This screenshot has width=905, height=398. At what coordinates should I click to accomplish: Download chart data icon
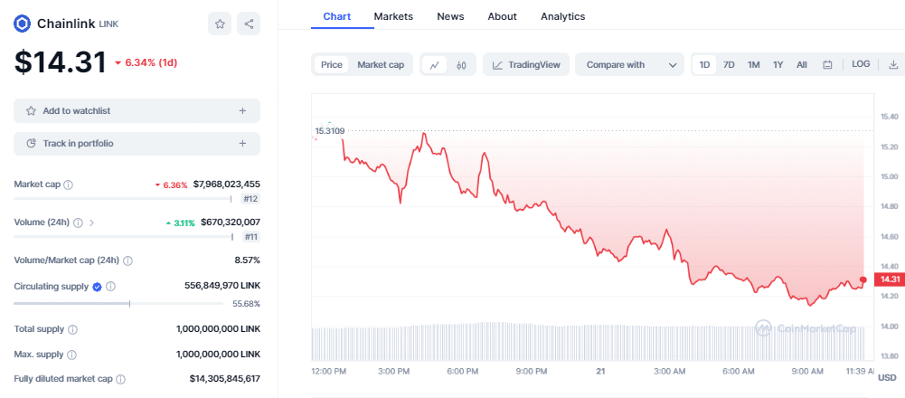point(893,64)
